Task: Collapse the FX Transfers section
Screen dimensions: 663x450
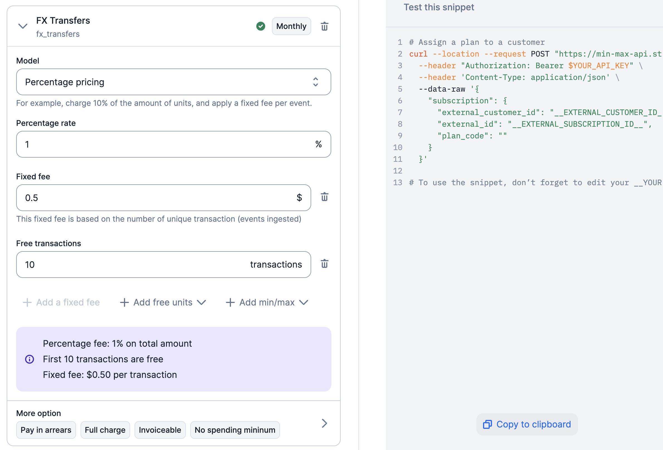Action: pyautogui.click(x=23, y=26)
